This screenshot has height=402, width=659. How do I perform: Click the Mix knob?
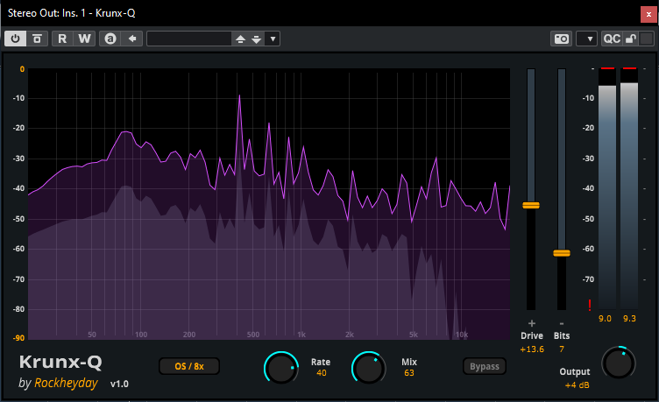[x=369, y=368]
